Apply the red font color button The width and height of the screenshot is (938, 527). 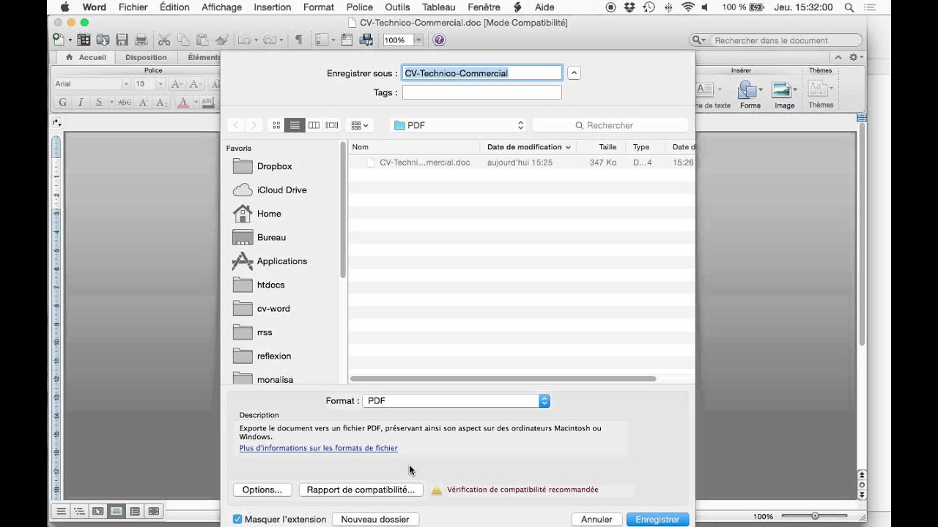(x=183, y=102)
